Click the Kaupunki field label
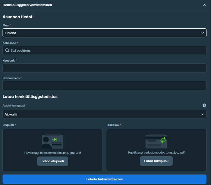This screenshot has width=211, height=185. pos(9,60)
